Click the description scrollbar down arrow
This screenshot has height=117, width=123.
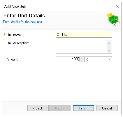click(x=109, y=51)
